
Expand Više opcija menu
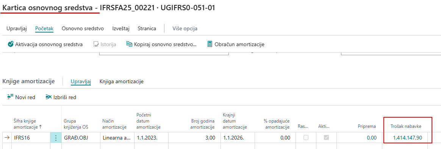point(185,28)
